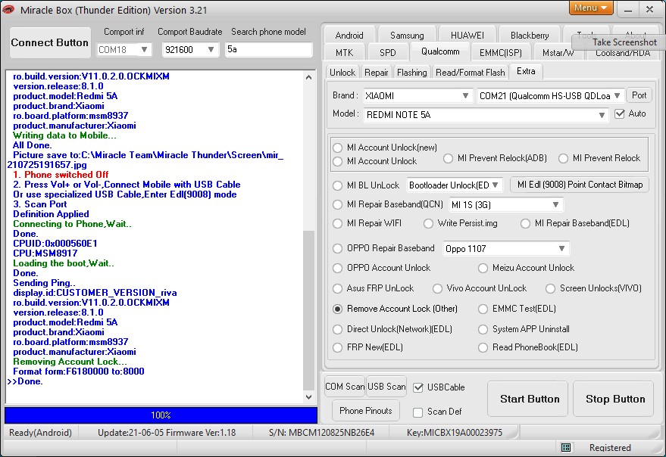
Task: Click the USB Scan button
Action: click(x=386, y=387)
